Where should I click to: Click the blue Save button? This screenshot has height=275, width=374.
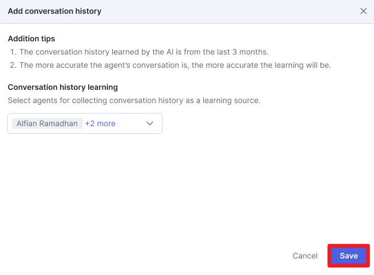click(349, 256)
